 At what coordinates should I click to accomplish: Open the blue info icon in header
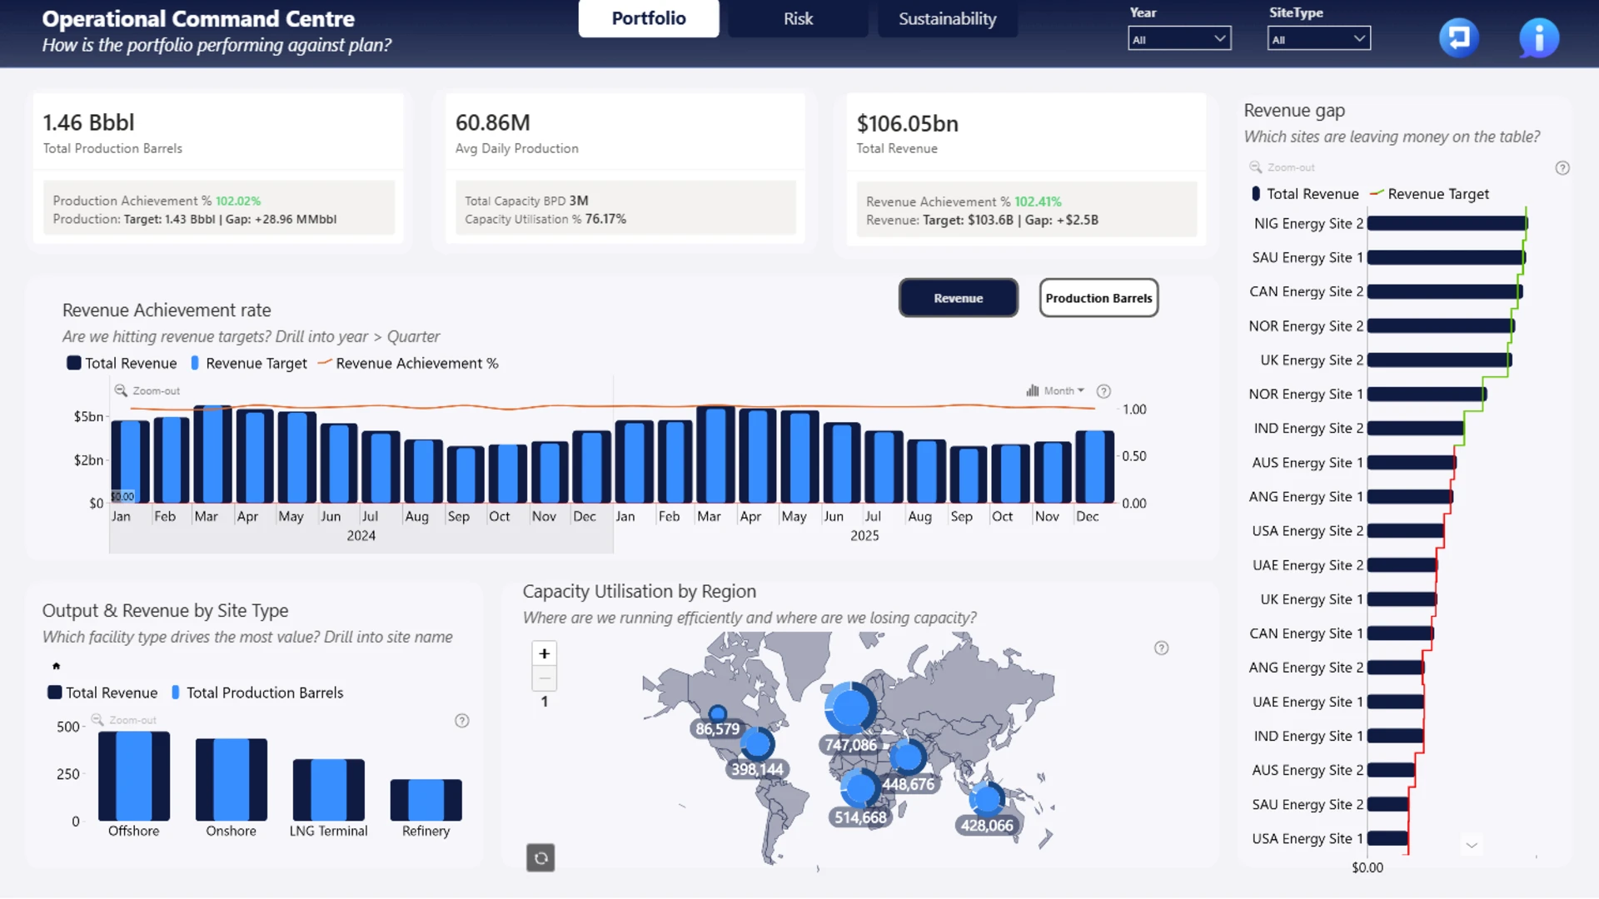tap(1538, 37)
